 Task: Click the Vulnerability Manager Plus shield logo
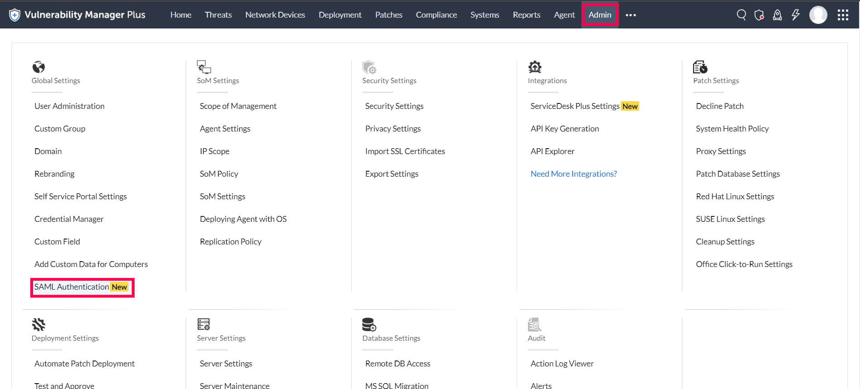pos(15,15)
